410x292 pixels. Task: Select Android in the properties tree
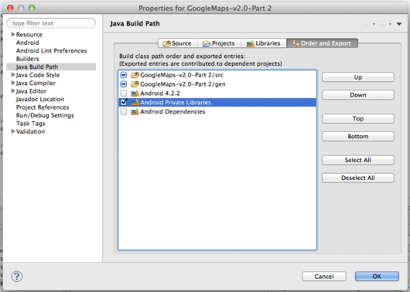pos(28,43)
